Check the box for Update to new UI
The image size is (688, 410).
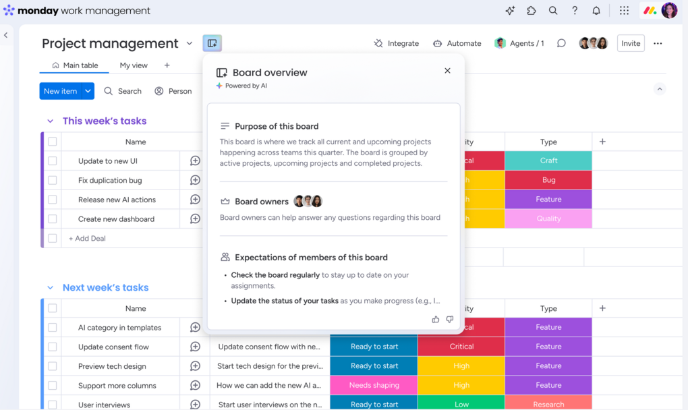pos(53,161)
